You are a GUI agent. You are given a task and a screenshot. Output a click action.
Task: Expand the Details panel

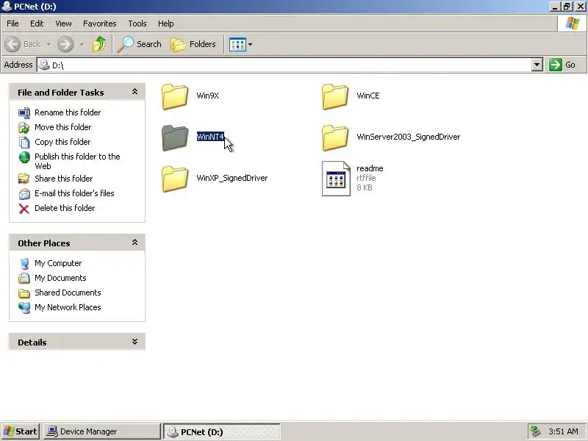[135, 342]
